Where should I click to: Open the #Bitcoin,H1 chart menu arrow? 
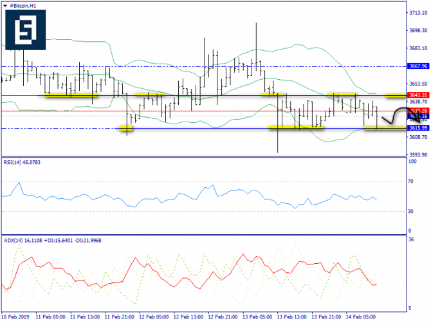(5, 6)
